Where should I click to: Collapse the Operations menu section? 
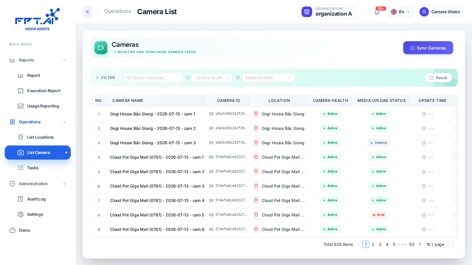38,122
